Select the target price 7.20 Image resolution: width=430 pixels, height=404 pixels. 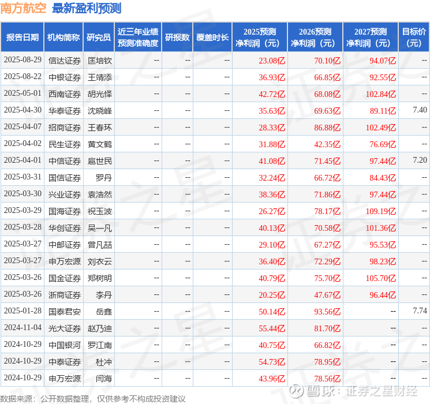[x=420, y=160]
